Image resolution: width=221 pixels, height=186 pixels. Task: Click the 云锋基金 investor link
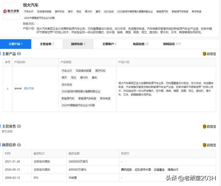pyautogui.click(x=159, y=169)
